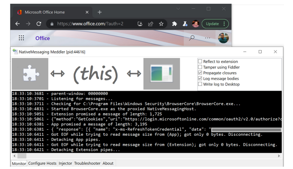Image resolution: width=293 pixels, height=169 pixels.
Task: Reload the Office page
Action: tap(39, 24)
